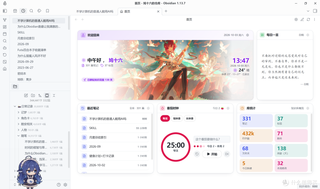
Task: Toggle the left sidebar icon
Action: pos(5,11)
